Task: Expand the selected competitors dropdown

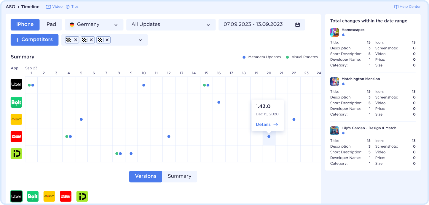Action: (140, 40)
